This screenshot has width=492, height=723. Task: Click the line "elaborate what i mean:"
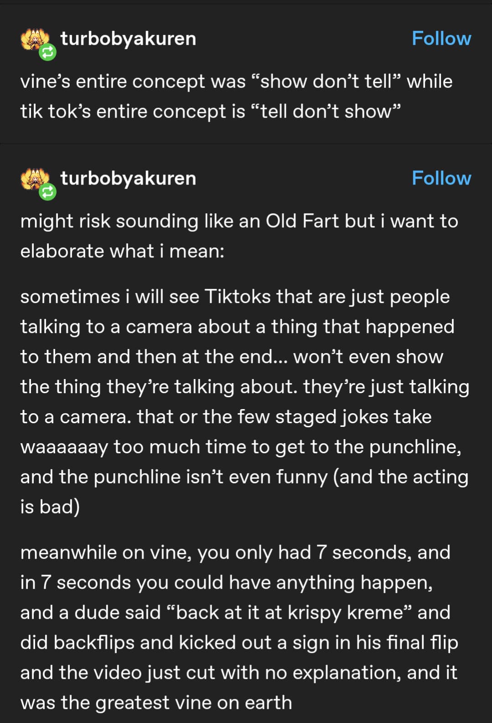tap(122, 251)
